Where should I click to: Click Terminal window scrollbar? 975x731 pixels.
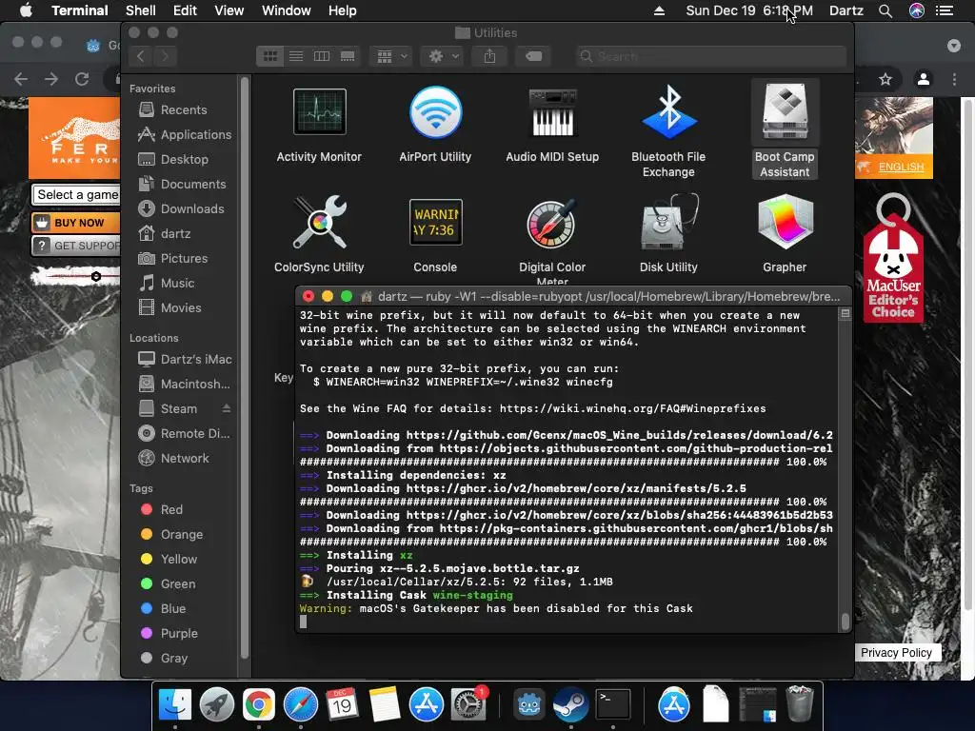point(846,621)
